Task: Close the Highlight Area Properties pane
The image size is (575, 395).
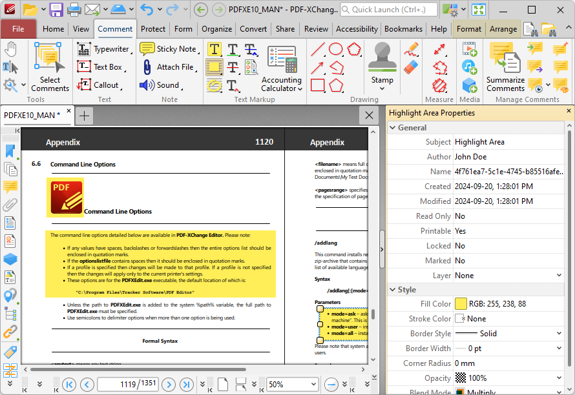Action: click(569, 110)
